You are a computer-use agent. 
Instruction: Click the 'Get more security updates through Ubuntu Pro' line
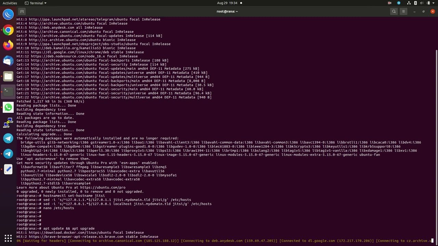[87, 163]
